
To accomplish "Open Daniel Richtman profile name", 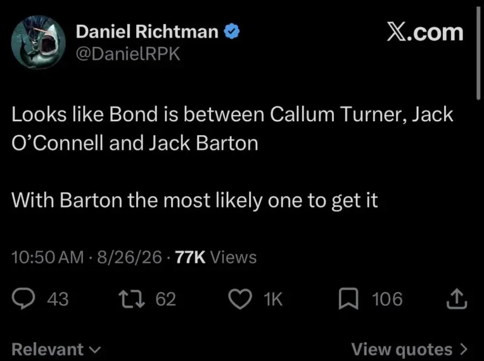I will point(147,31).
